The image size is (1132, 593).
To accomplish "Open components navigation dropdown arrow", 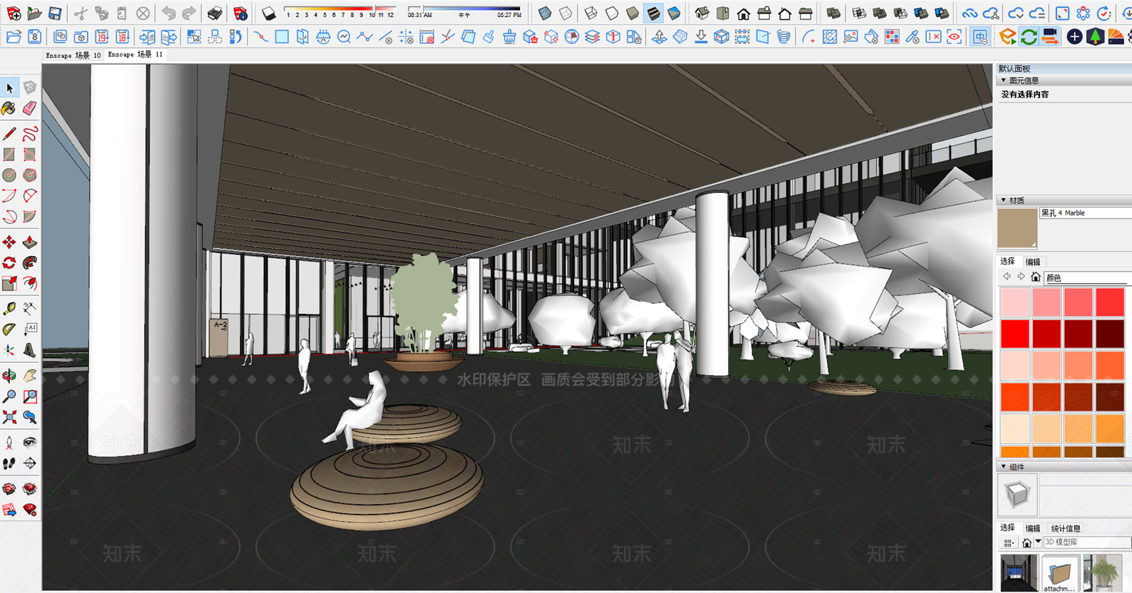I will [1038, 542].
